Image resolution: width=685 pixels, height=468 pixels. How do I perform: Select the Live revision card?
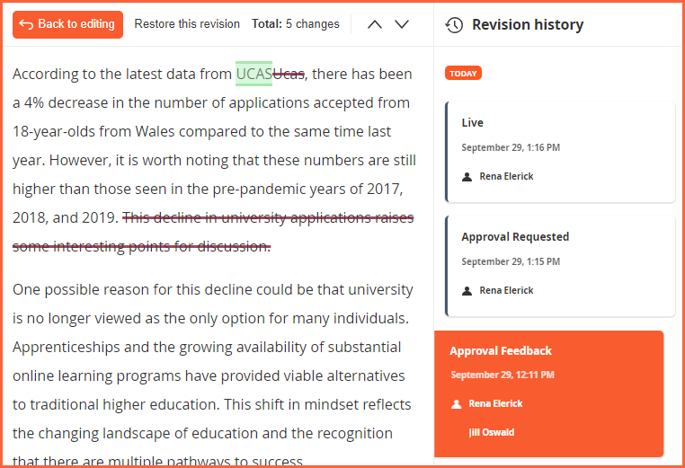tap(560, 152)
